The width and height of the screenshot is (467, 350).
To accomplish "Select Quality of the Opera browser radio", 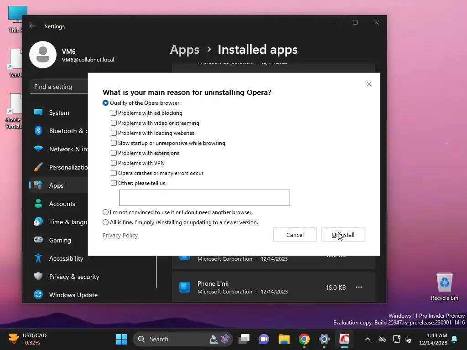I will (105, 103).
